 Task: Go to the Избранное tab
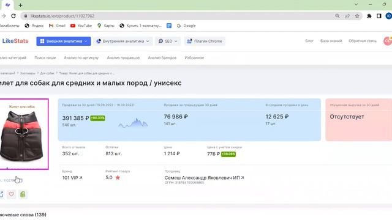[x=194, y=57]
